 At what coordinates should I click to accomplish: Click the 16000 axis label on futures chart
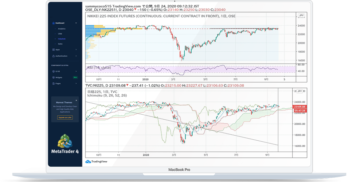click(301, 61)
